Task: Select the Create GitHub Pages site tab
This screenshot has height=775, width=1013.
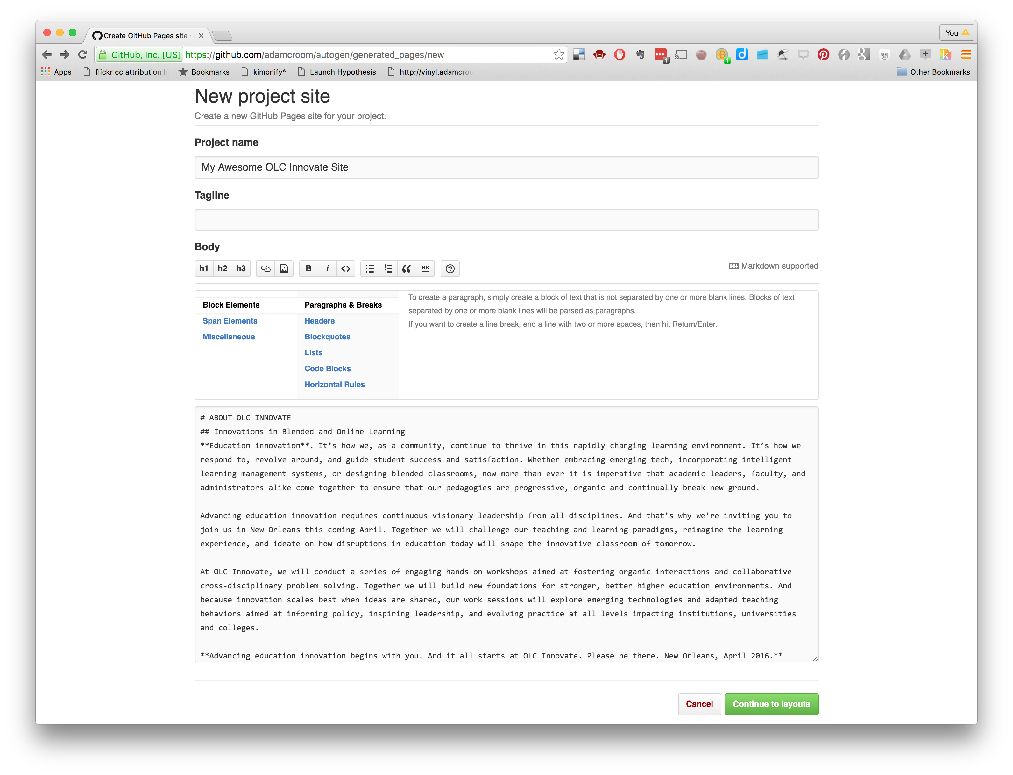Action: click(x=145, y=36)
